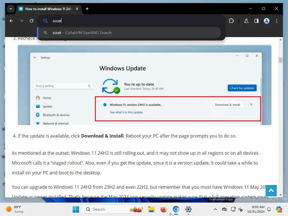
Task: Open Settings gear from the taskbar
Action: point(188,209)
